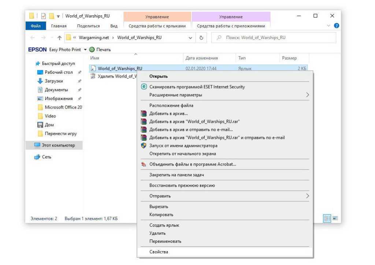Click the Back arrow navigation icon
The image size is (375, 265).
tap(33, 38)
